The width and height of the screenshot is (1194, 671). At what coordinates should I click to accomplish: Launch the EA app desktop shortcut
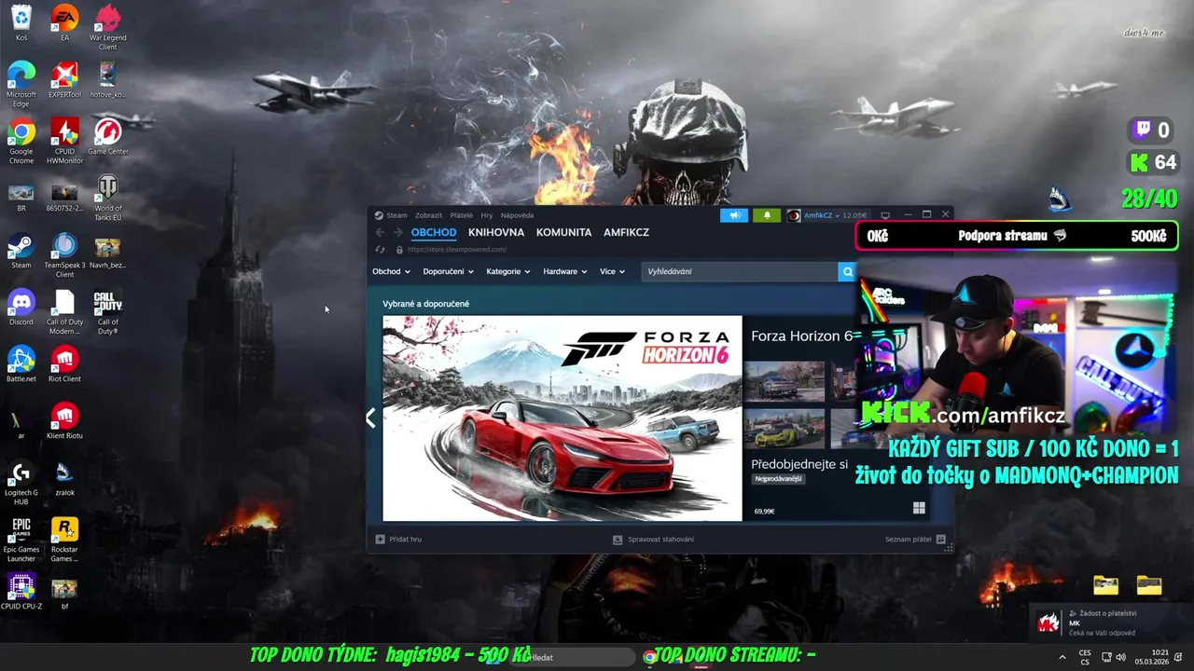coord(64,23)
